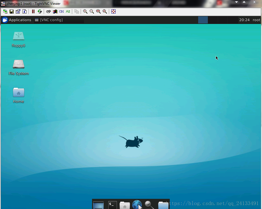
Task: Select the [VNC config] window button
Action: pyautogui.click(x=59, y=20)
